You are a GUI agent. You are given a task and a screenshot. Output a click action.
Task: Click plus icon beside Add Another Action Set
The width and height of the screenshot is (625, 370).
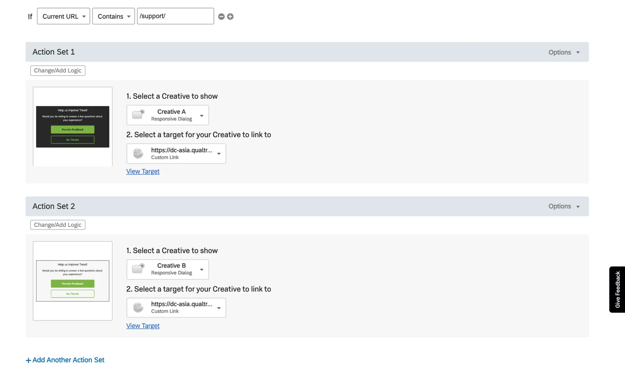(x=28, y=360)
